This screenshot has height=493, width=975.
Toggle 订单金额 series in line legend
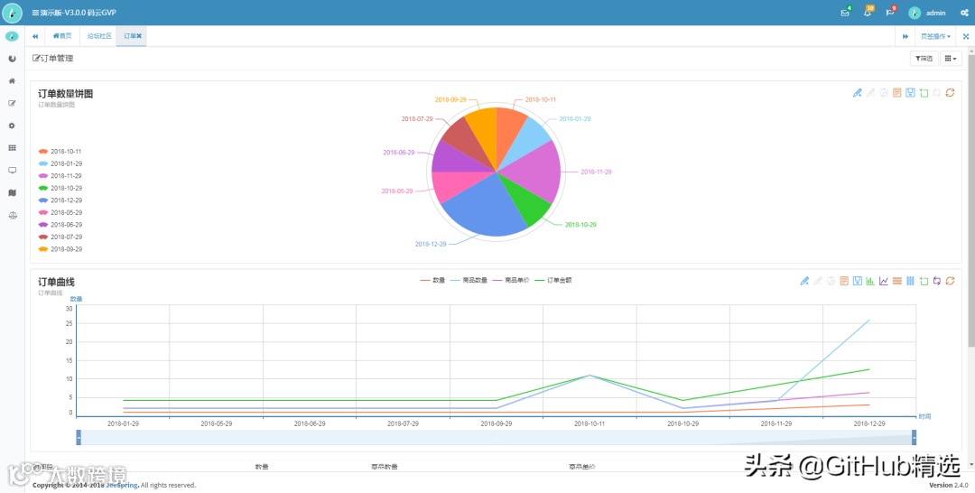coord(552,281)
